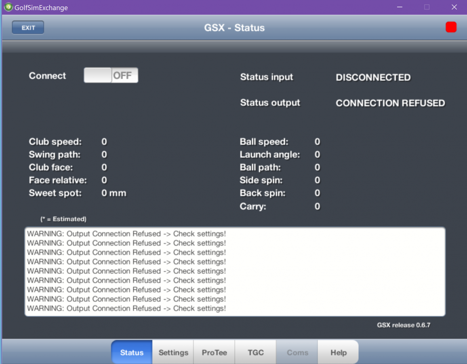467x364 pixels.
Task: Click the DISCONNECTED status input text
Action: coord(373,78)
